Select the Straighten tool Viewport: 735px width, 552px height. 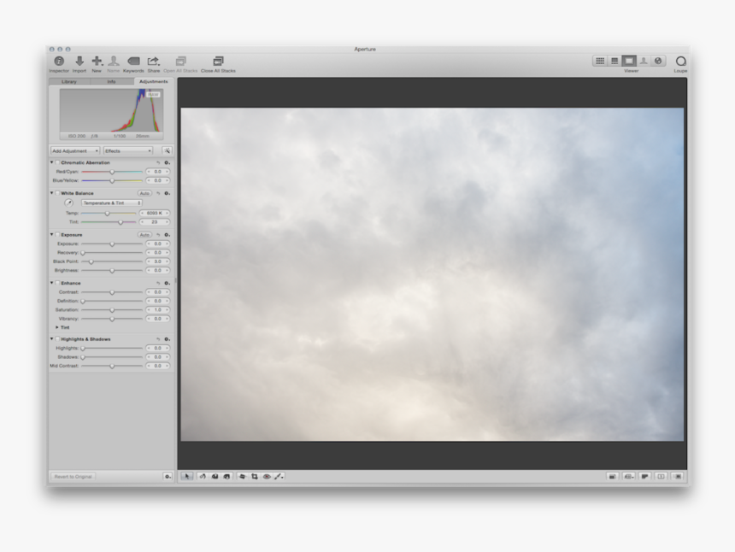[243, 477]
